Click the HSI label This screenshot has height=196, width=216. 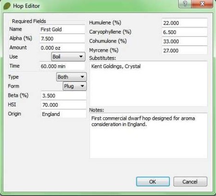tap(12, 104)
